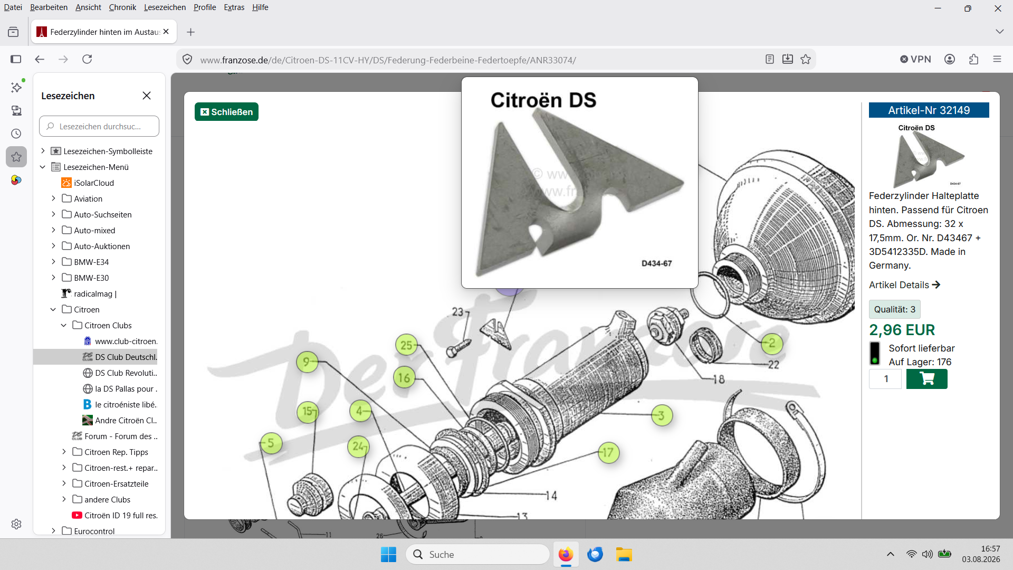Open Firefox from the taskbar

click(x=566, y=555)
